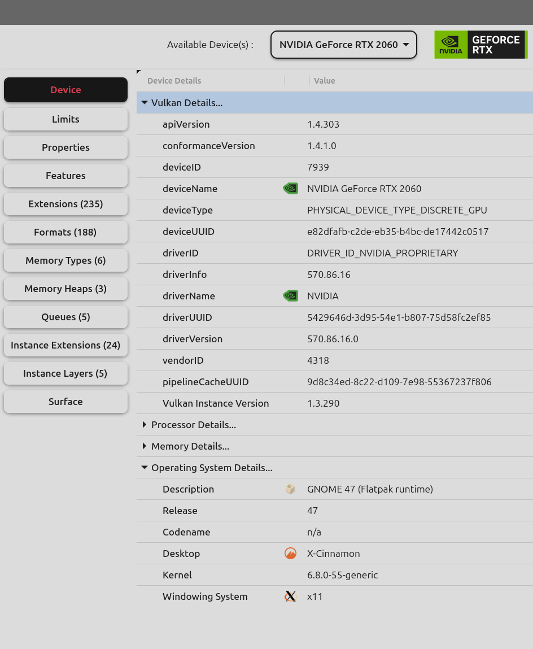Click the vendorID value 4318
The image size is (533, 649).
pos(318,360)
